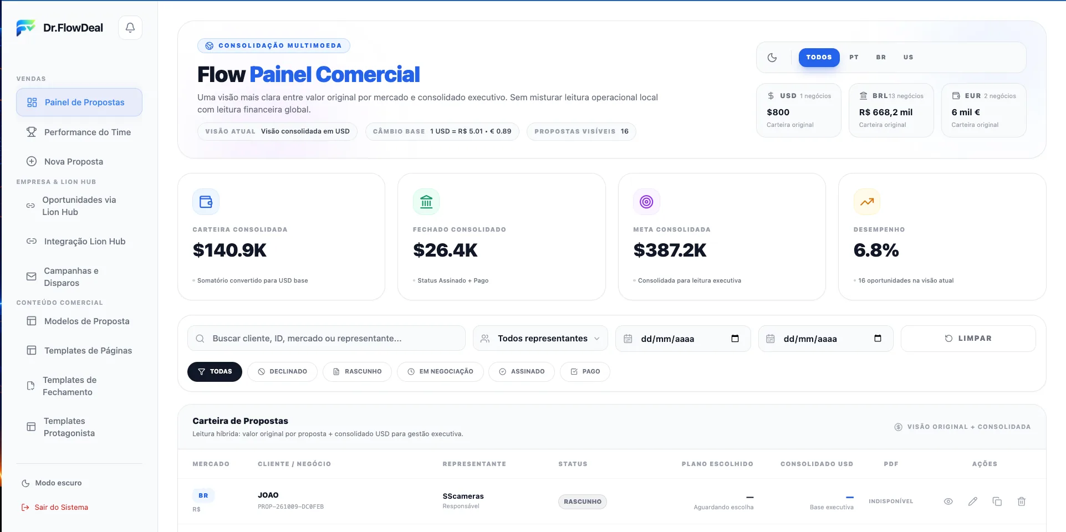Click the LIMPAR button
Image resolution: width=1066 pixels, height=532 pixels.
968,339
